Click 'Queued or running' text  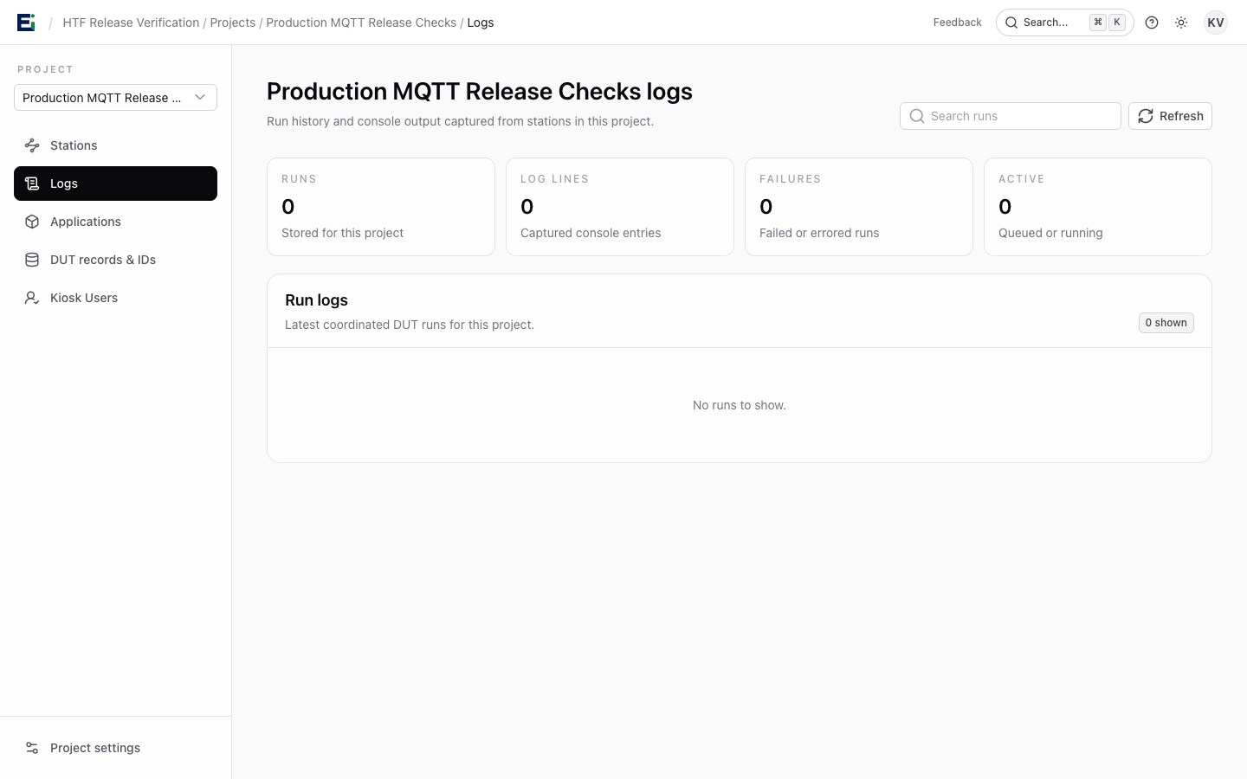[1050, 233]
